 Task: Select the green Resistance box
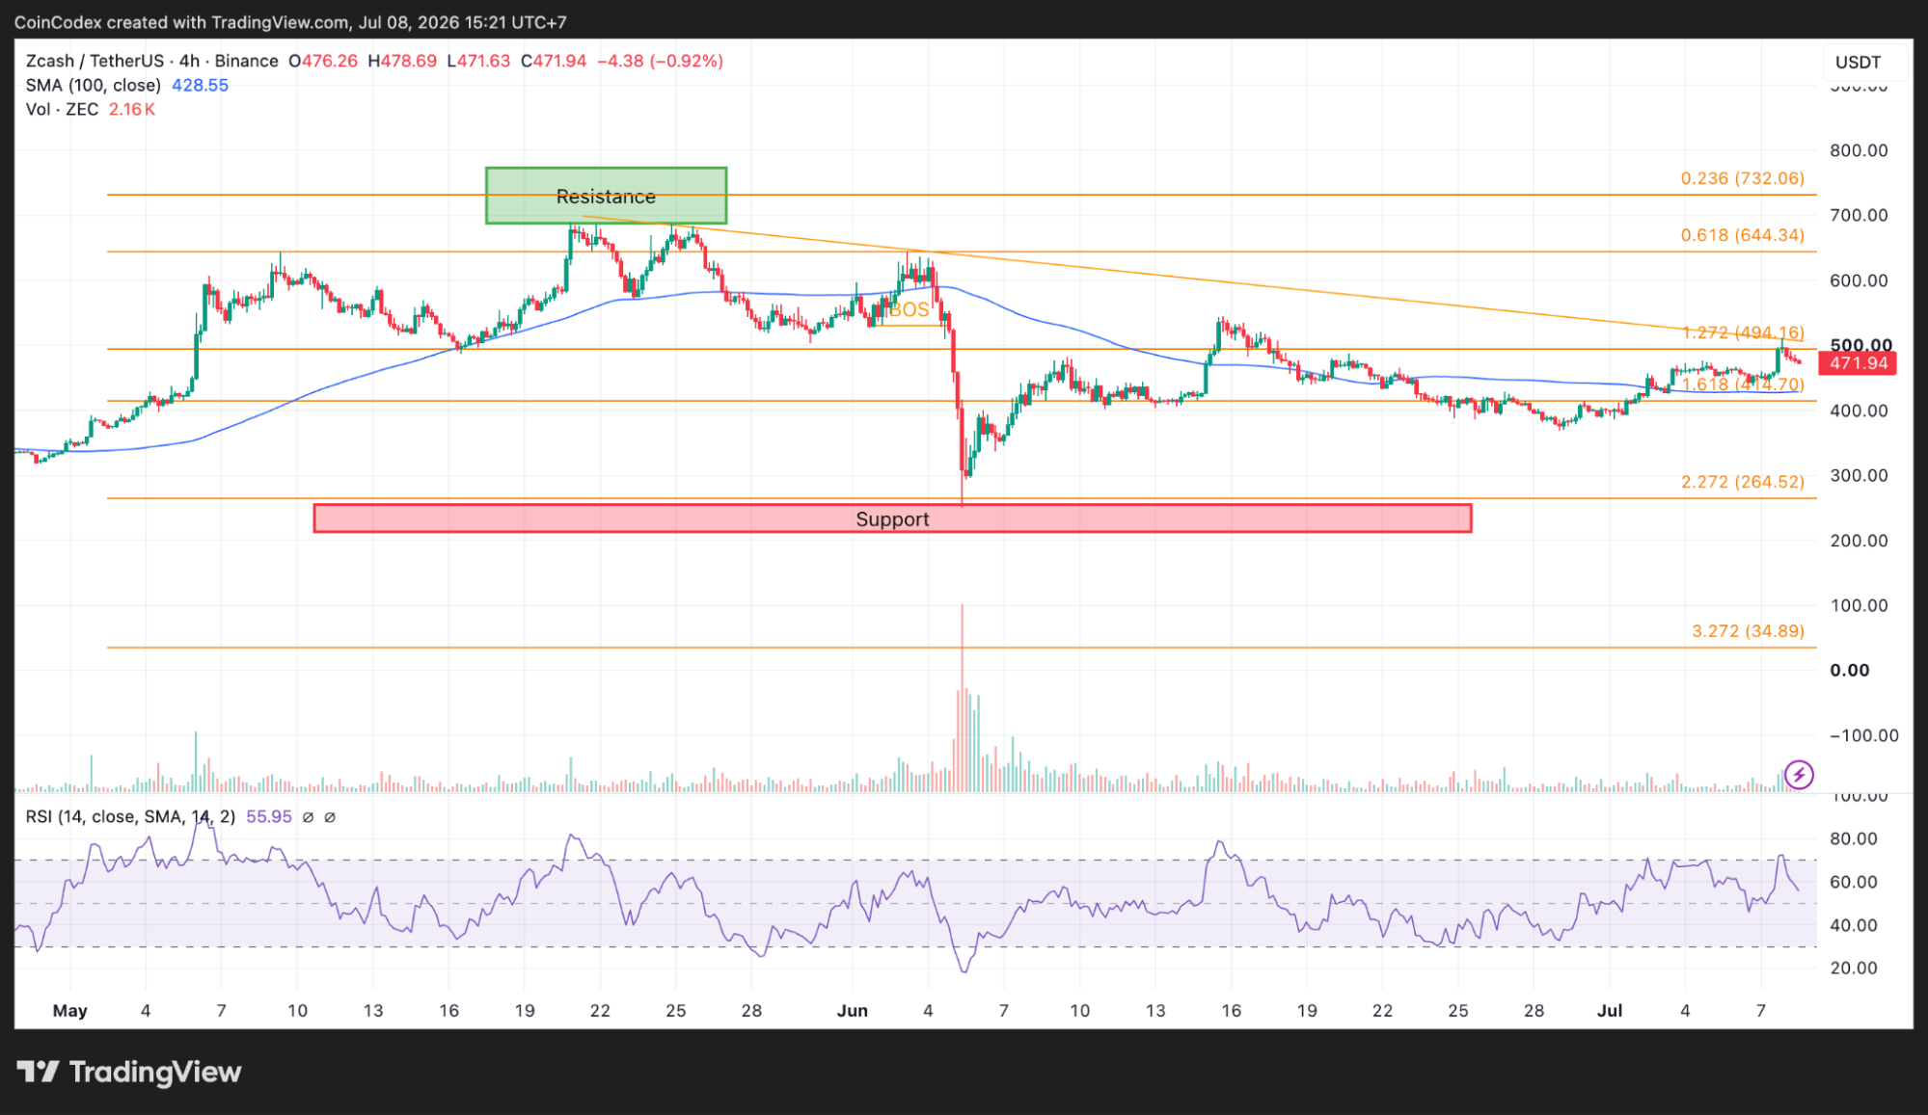[606, 196]
